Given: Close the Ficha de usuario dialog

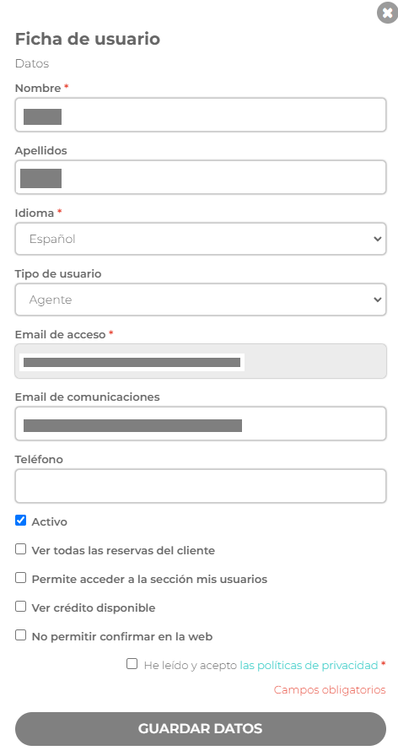Looking at the screenshot, I should click(387, 13).
